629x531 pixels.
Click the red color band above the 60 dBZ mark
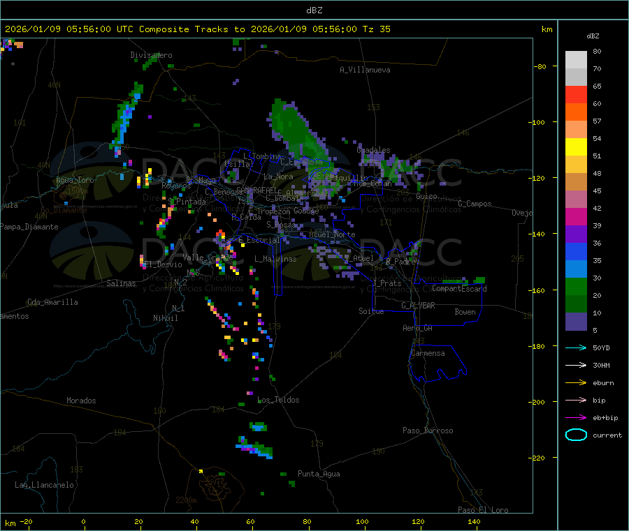tap(576, 94)
